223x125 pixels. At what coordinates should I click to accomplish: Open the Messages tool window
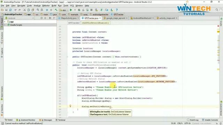click(x=46, y=120)
